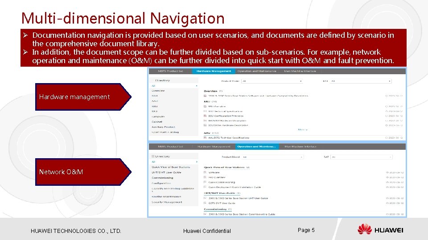
Task: Select MBTS Product Set tab in lower panel
Action: 171,147
